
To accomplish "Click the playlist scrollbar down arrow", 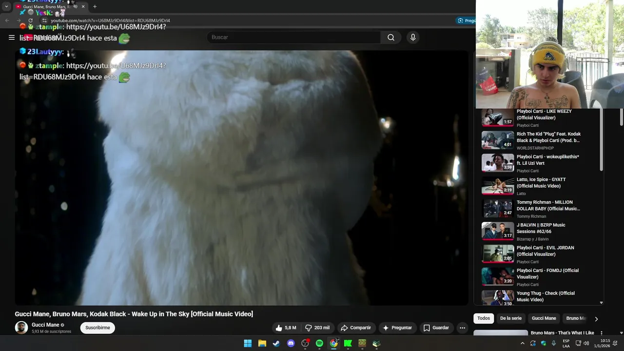I will point(601,303).
